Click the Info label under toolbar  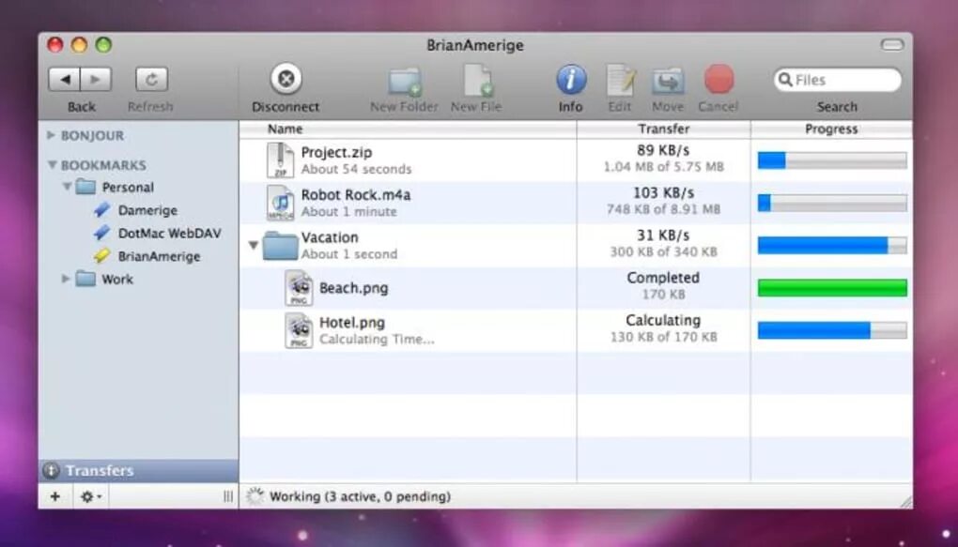(x=571, y=107)
